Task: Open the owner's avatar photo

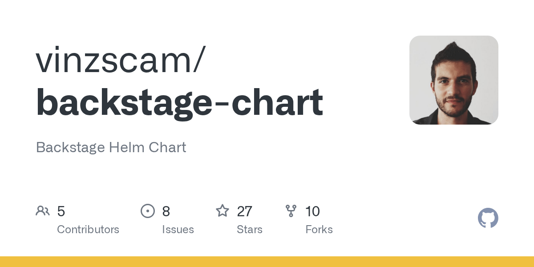Action: (x=453, y=80)
